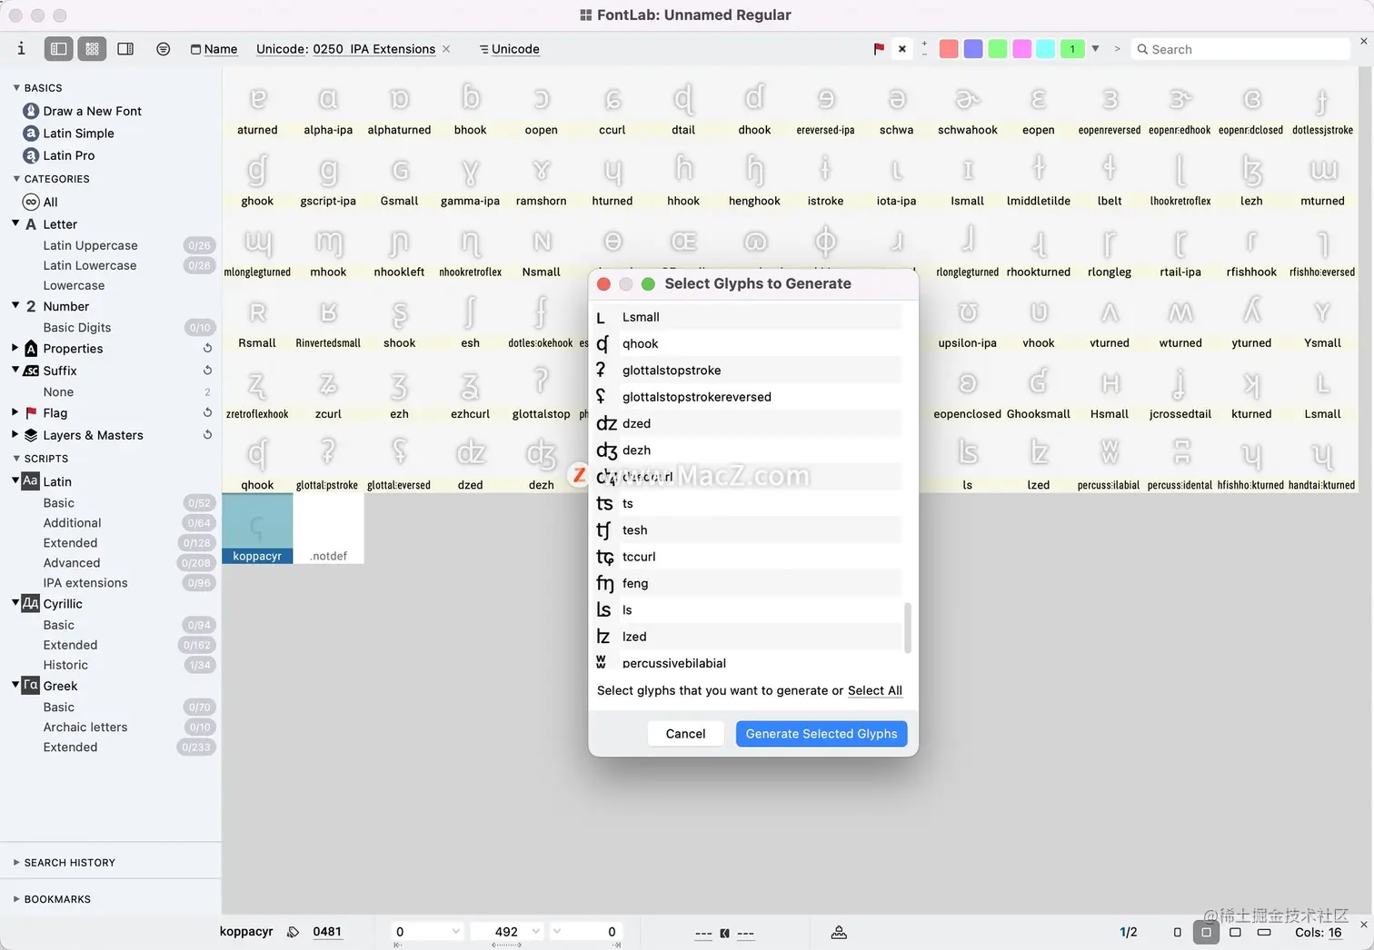This screenshot has height=950, width=1374.
Task: Click the stamp icon in status bar
Action: (839, 933)
